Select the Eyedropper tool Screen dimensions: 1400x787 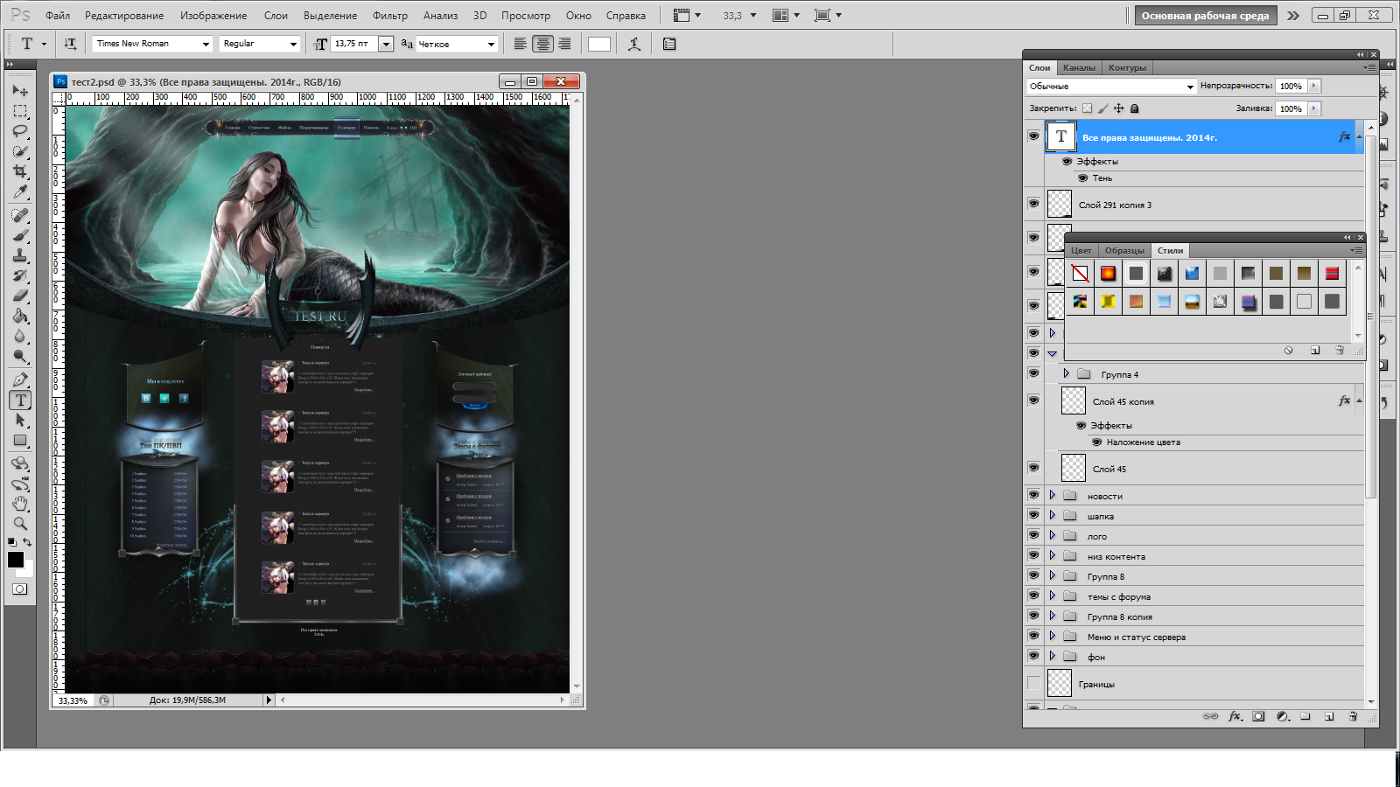[20, 192]
